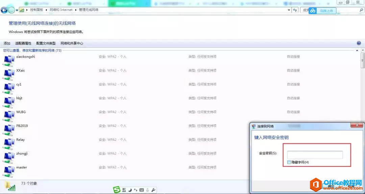Viewport: 365px width, 194px height.
Task: Click the 安全密钥 input field
Action: [315, 155]
